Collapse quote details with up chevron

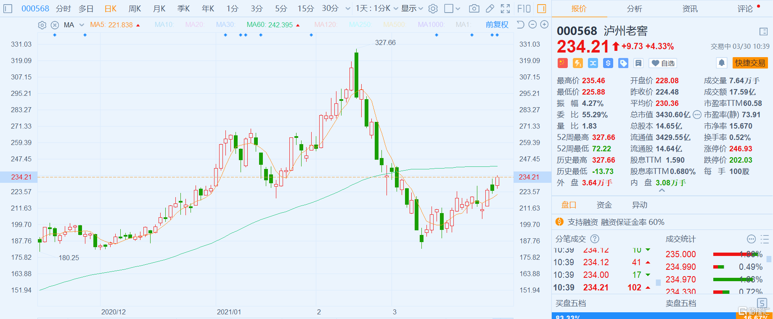coord(662,190)
